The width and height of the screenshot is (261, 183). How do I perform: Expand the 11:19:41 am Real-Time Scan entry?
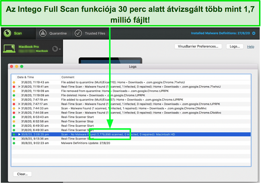pos(19,86)
